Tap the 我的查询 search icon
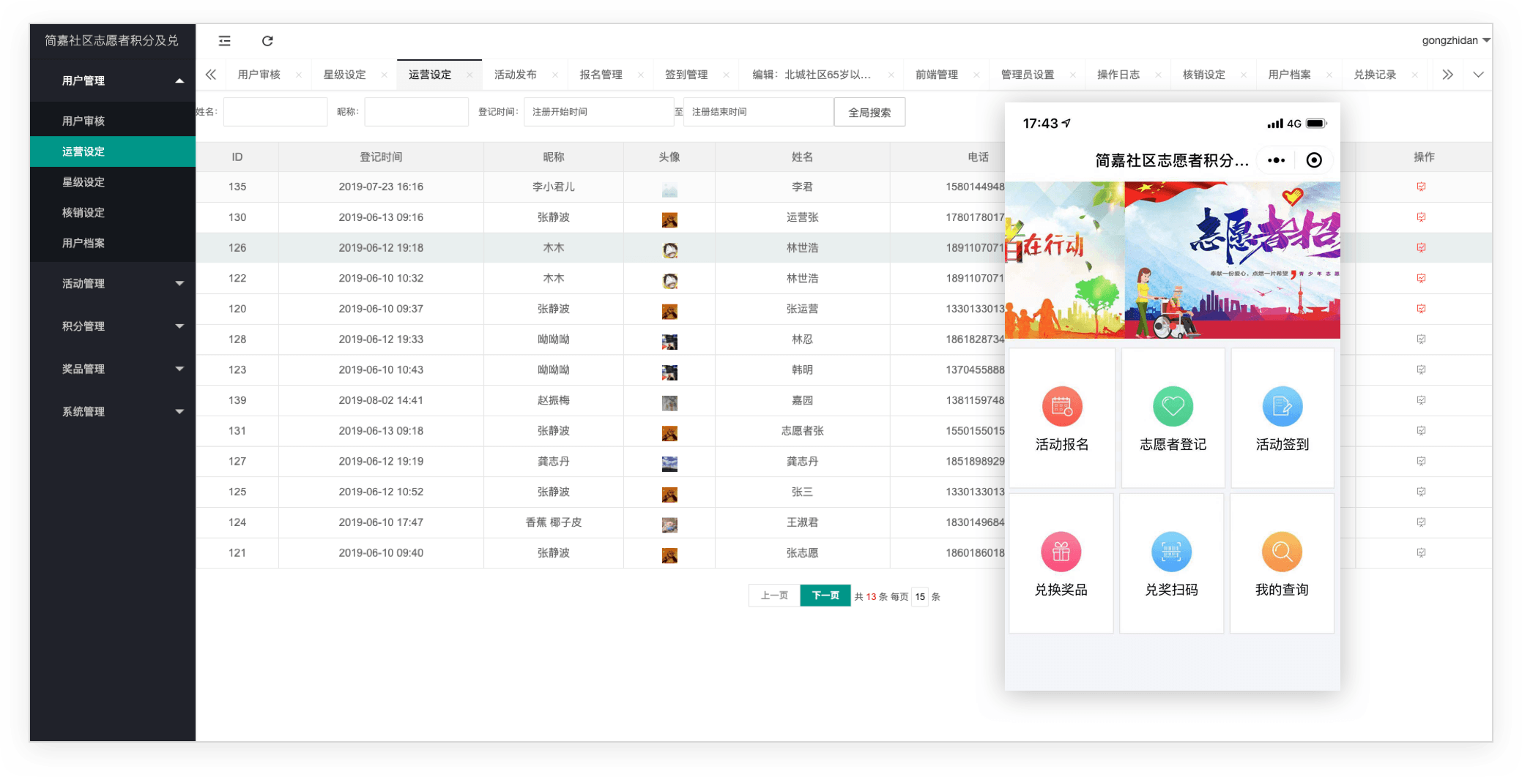 pyautogui.click(x=1281, y=552)
